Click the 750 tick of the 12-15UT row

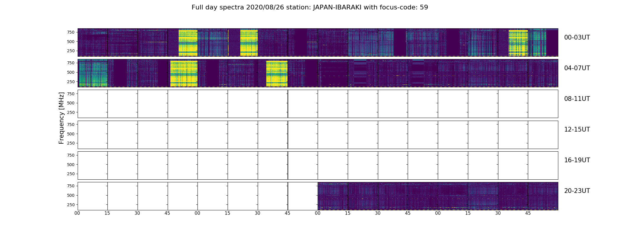71,124
